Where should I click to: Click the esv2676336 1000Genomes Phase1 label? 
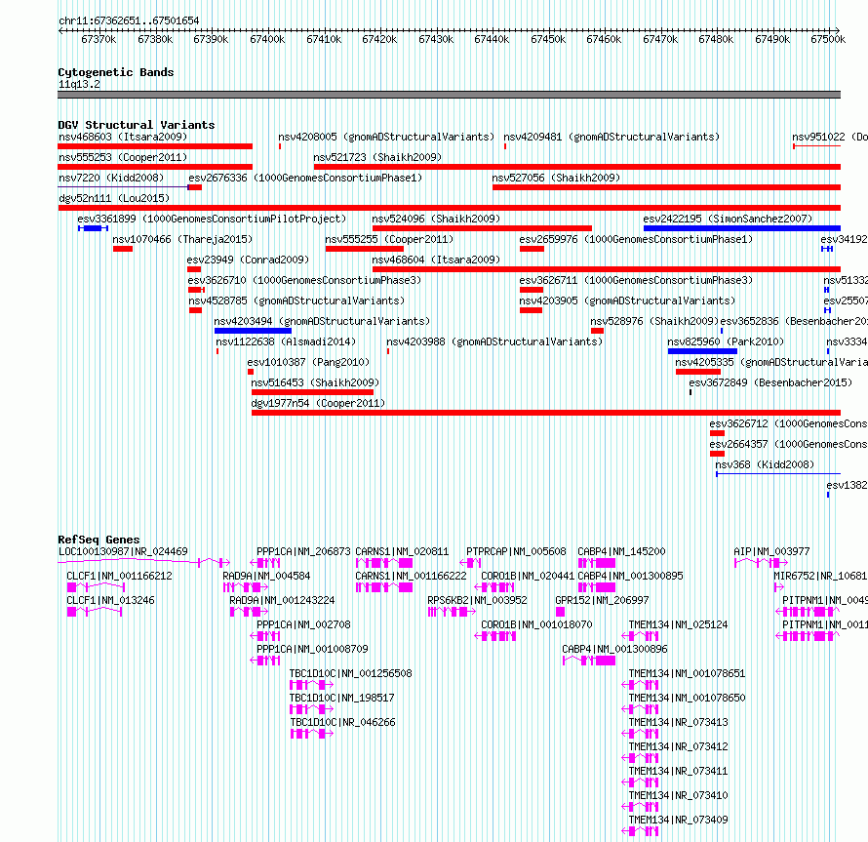click(305, 178)
